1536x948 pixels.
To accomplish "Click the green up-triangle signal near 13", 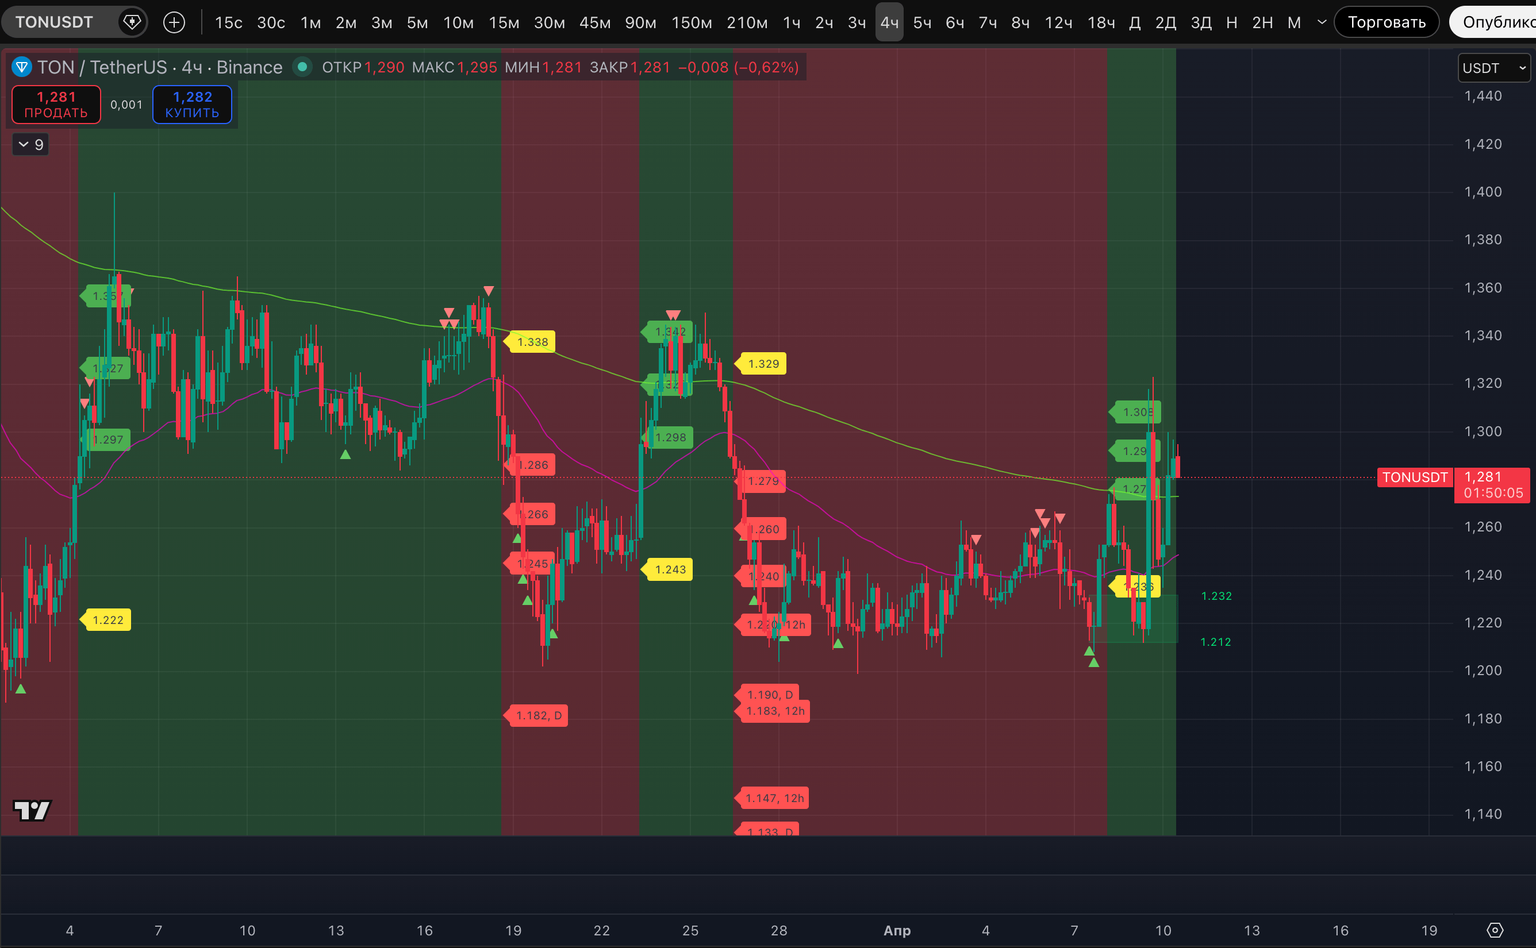I will pos(345,454).
